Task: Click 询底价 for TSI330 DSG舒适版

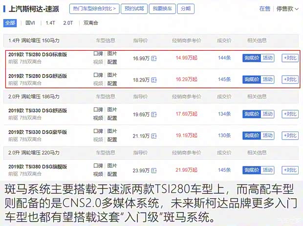Action: 252,114
